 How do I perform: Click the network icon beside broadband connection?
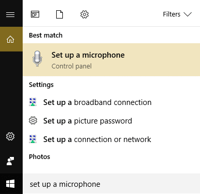[33, 102]
